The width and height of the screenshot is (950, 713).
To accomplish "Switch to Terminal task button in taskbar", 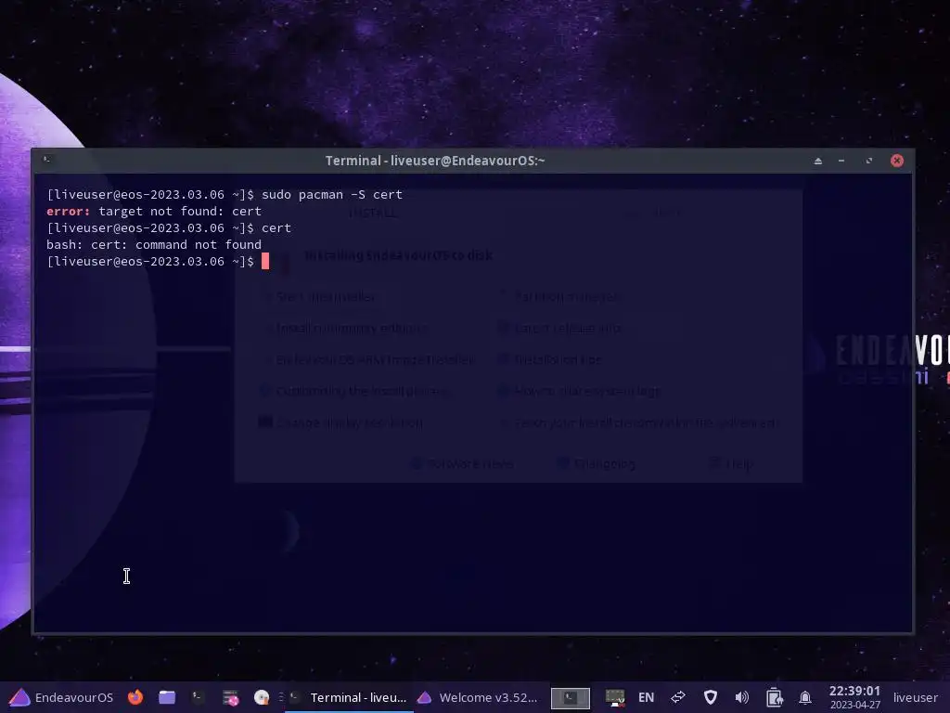I will tap(349, 697).
